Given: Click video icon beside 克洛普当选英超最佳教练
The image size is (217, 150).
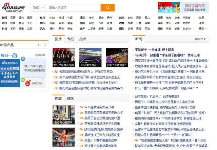Looking at the screenshot, I should pos(81,146).
